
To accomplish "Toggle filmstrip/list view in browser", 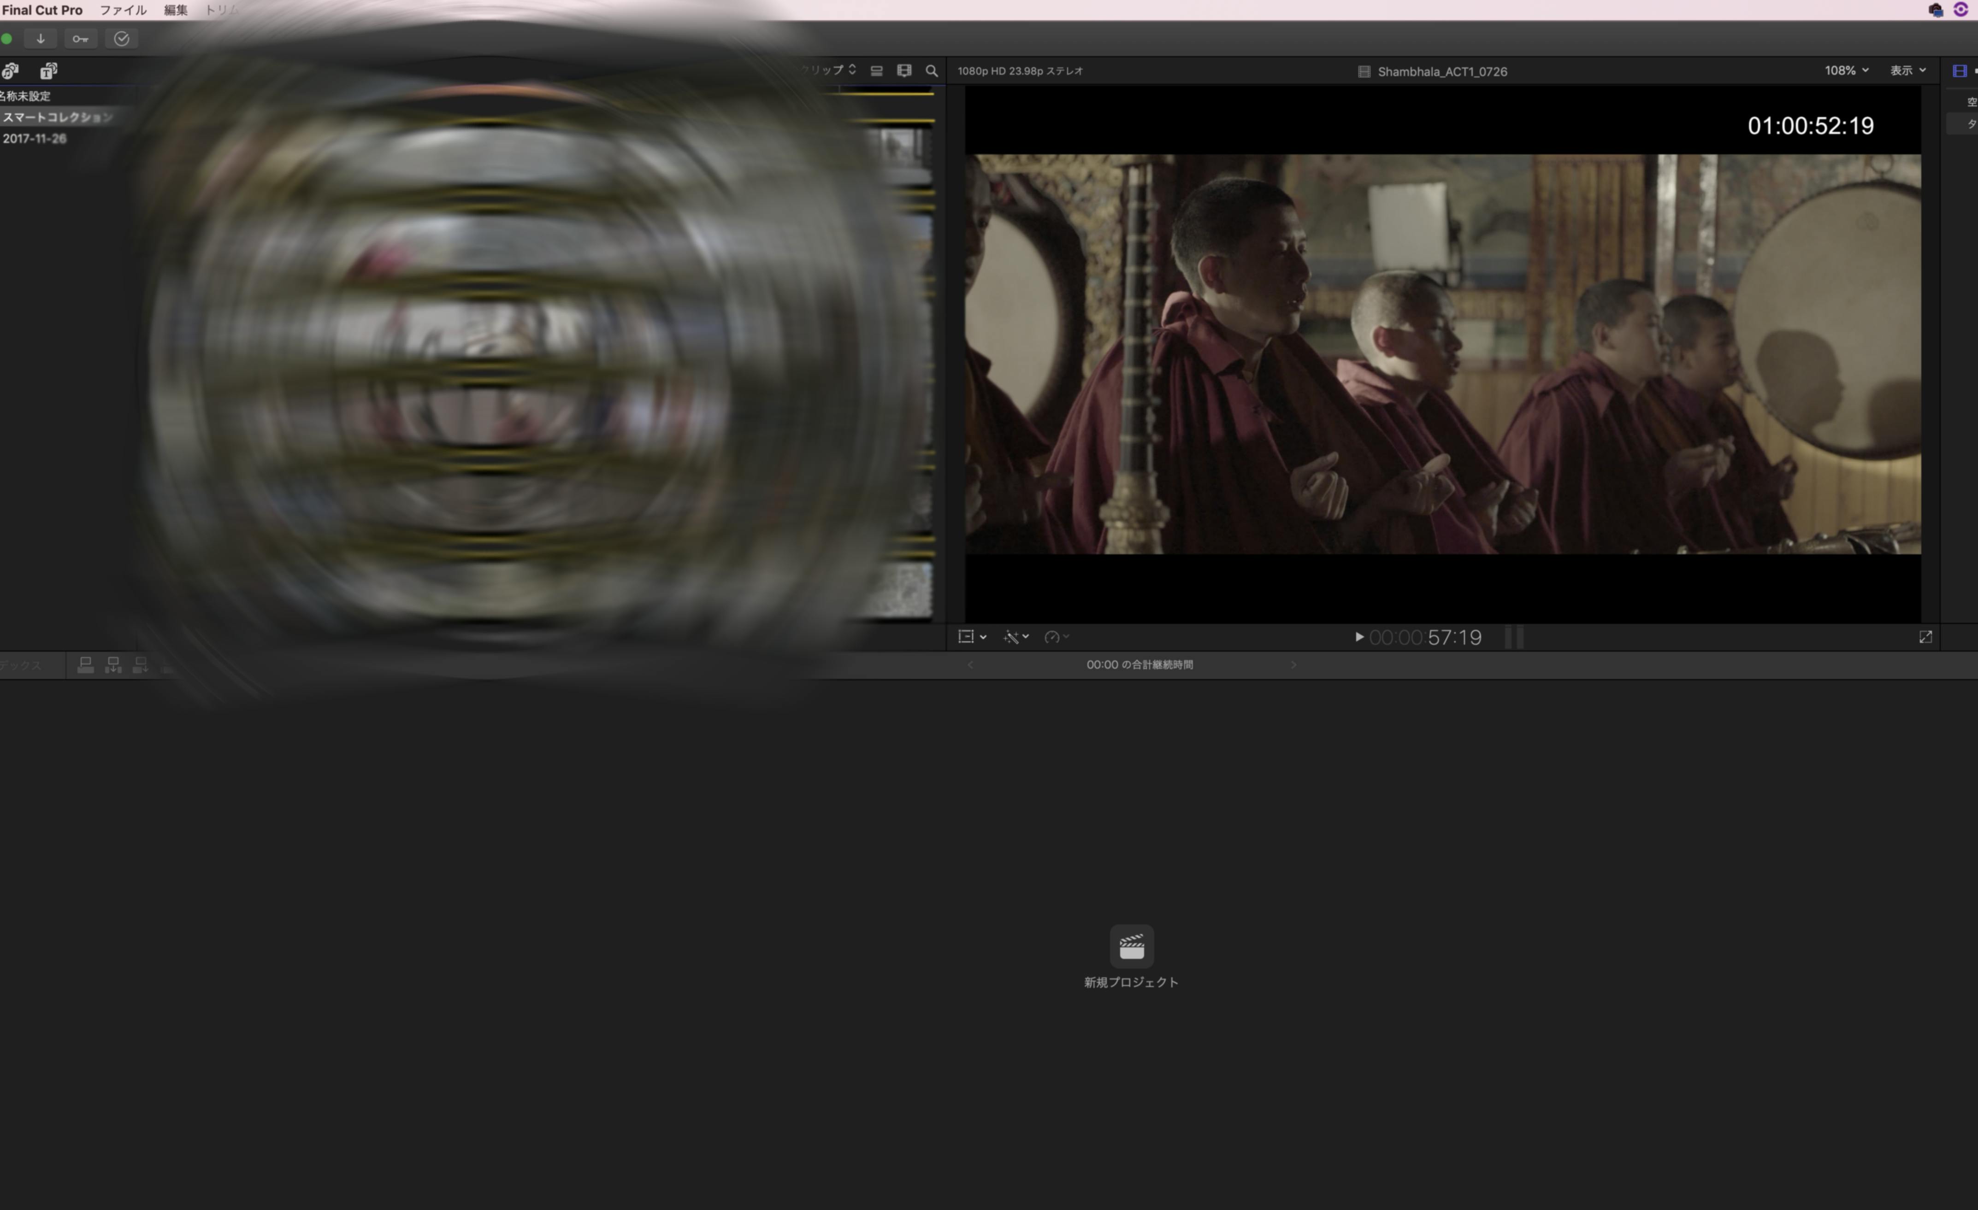I will point(877,71).
